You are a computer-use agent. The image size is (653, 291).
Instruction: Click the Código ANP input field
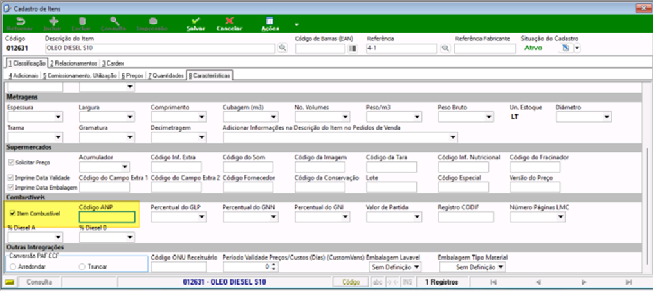pos(107,217)
